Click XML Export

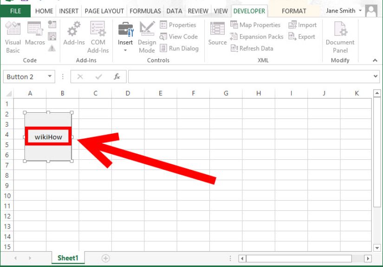pyautogui.click(x=302, y=37)
